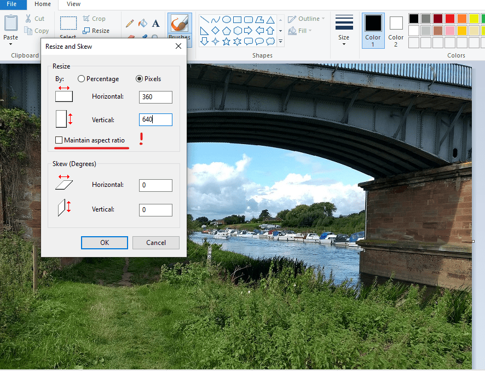Viewport: 485px width, 371px height.
Task: Pick the oval shape in Shapes gallery
Action: click(x=227, y=20)
